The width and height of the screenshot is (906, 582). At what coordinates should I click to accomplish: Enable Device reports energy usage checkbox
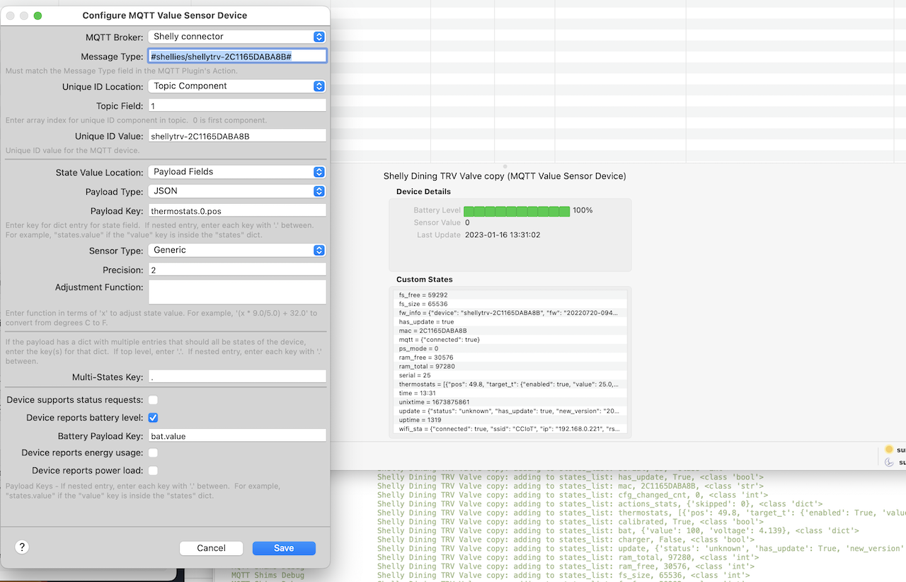coord(153,453)
